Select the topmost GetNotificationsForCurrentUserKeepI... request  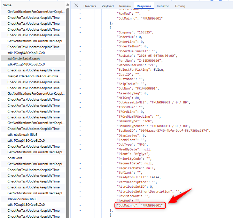[33, 12]
